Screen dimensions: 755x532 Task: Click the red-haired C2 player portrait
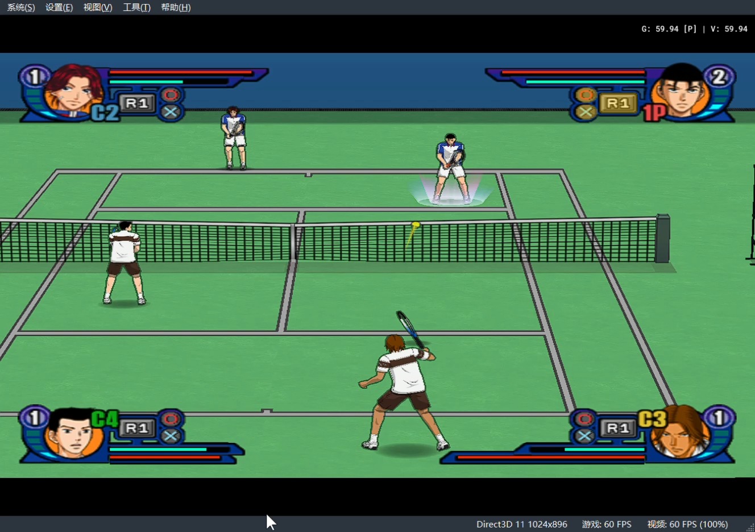(74, 90)
